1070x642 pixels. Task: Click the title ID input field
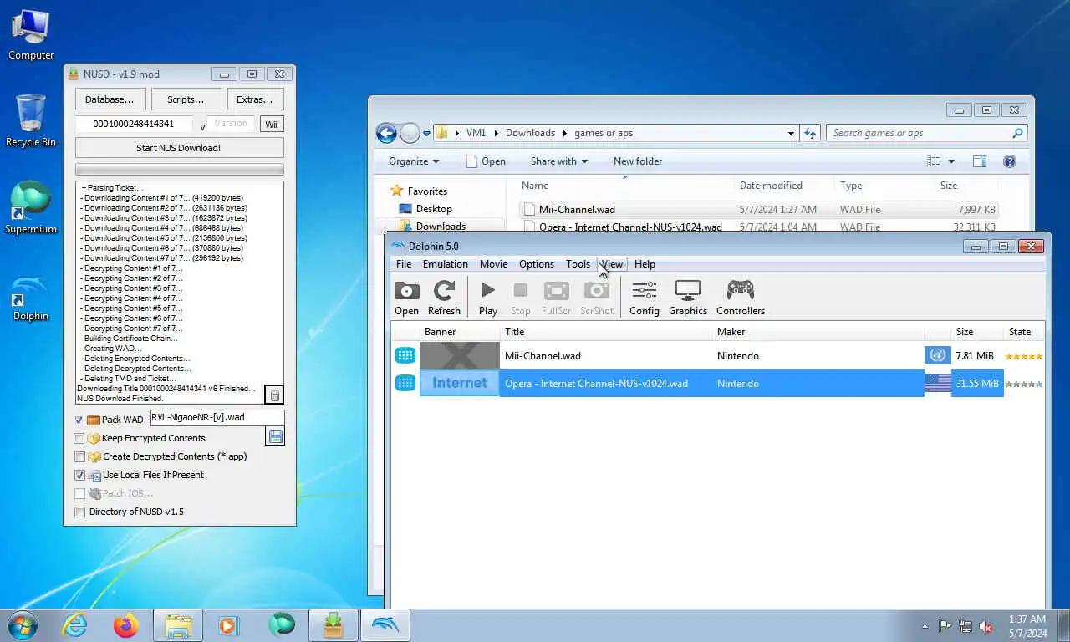pos(134,124)
